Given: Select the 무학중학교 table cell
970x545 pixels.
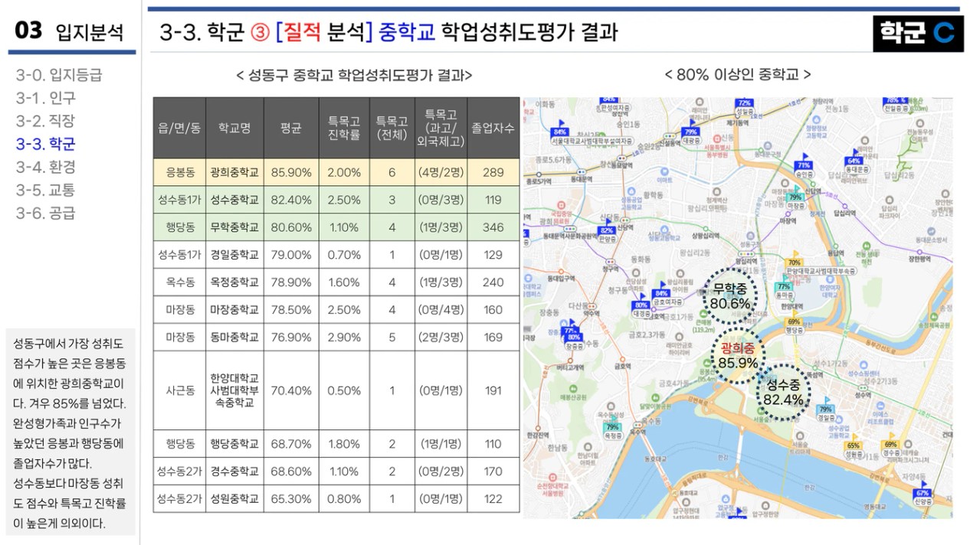Looking at the screenshot, I should 234,227.
